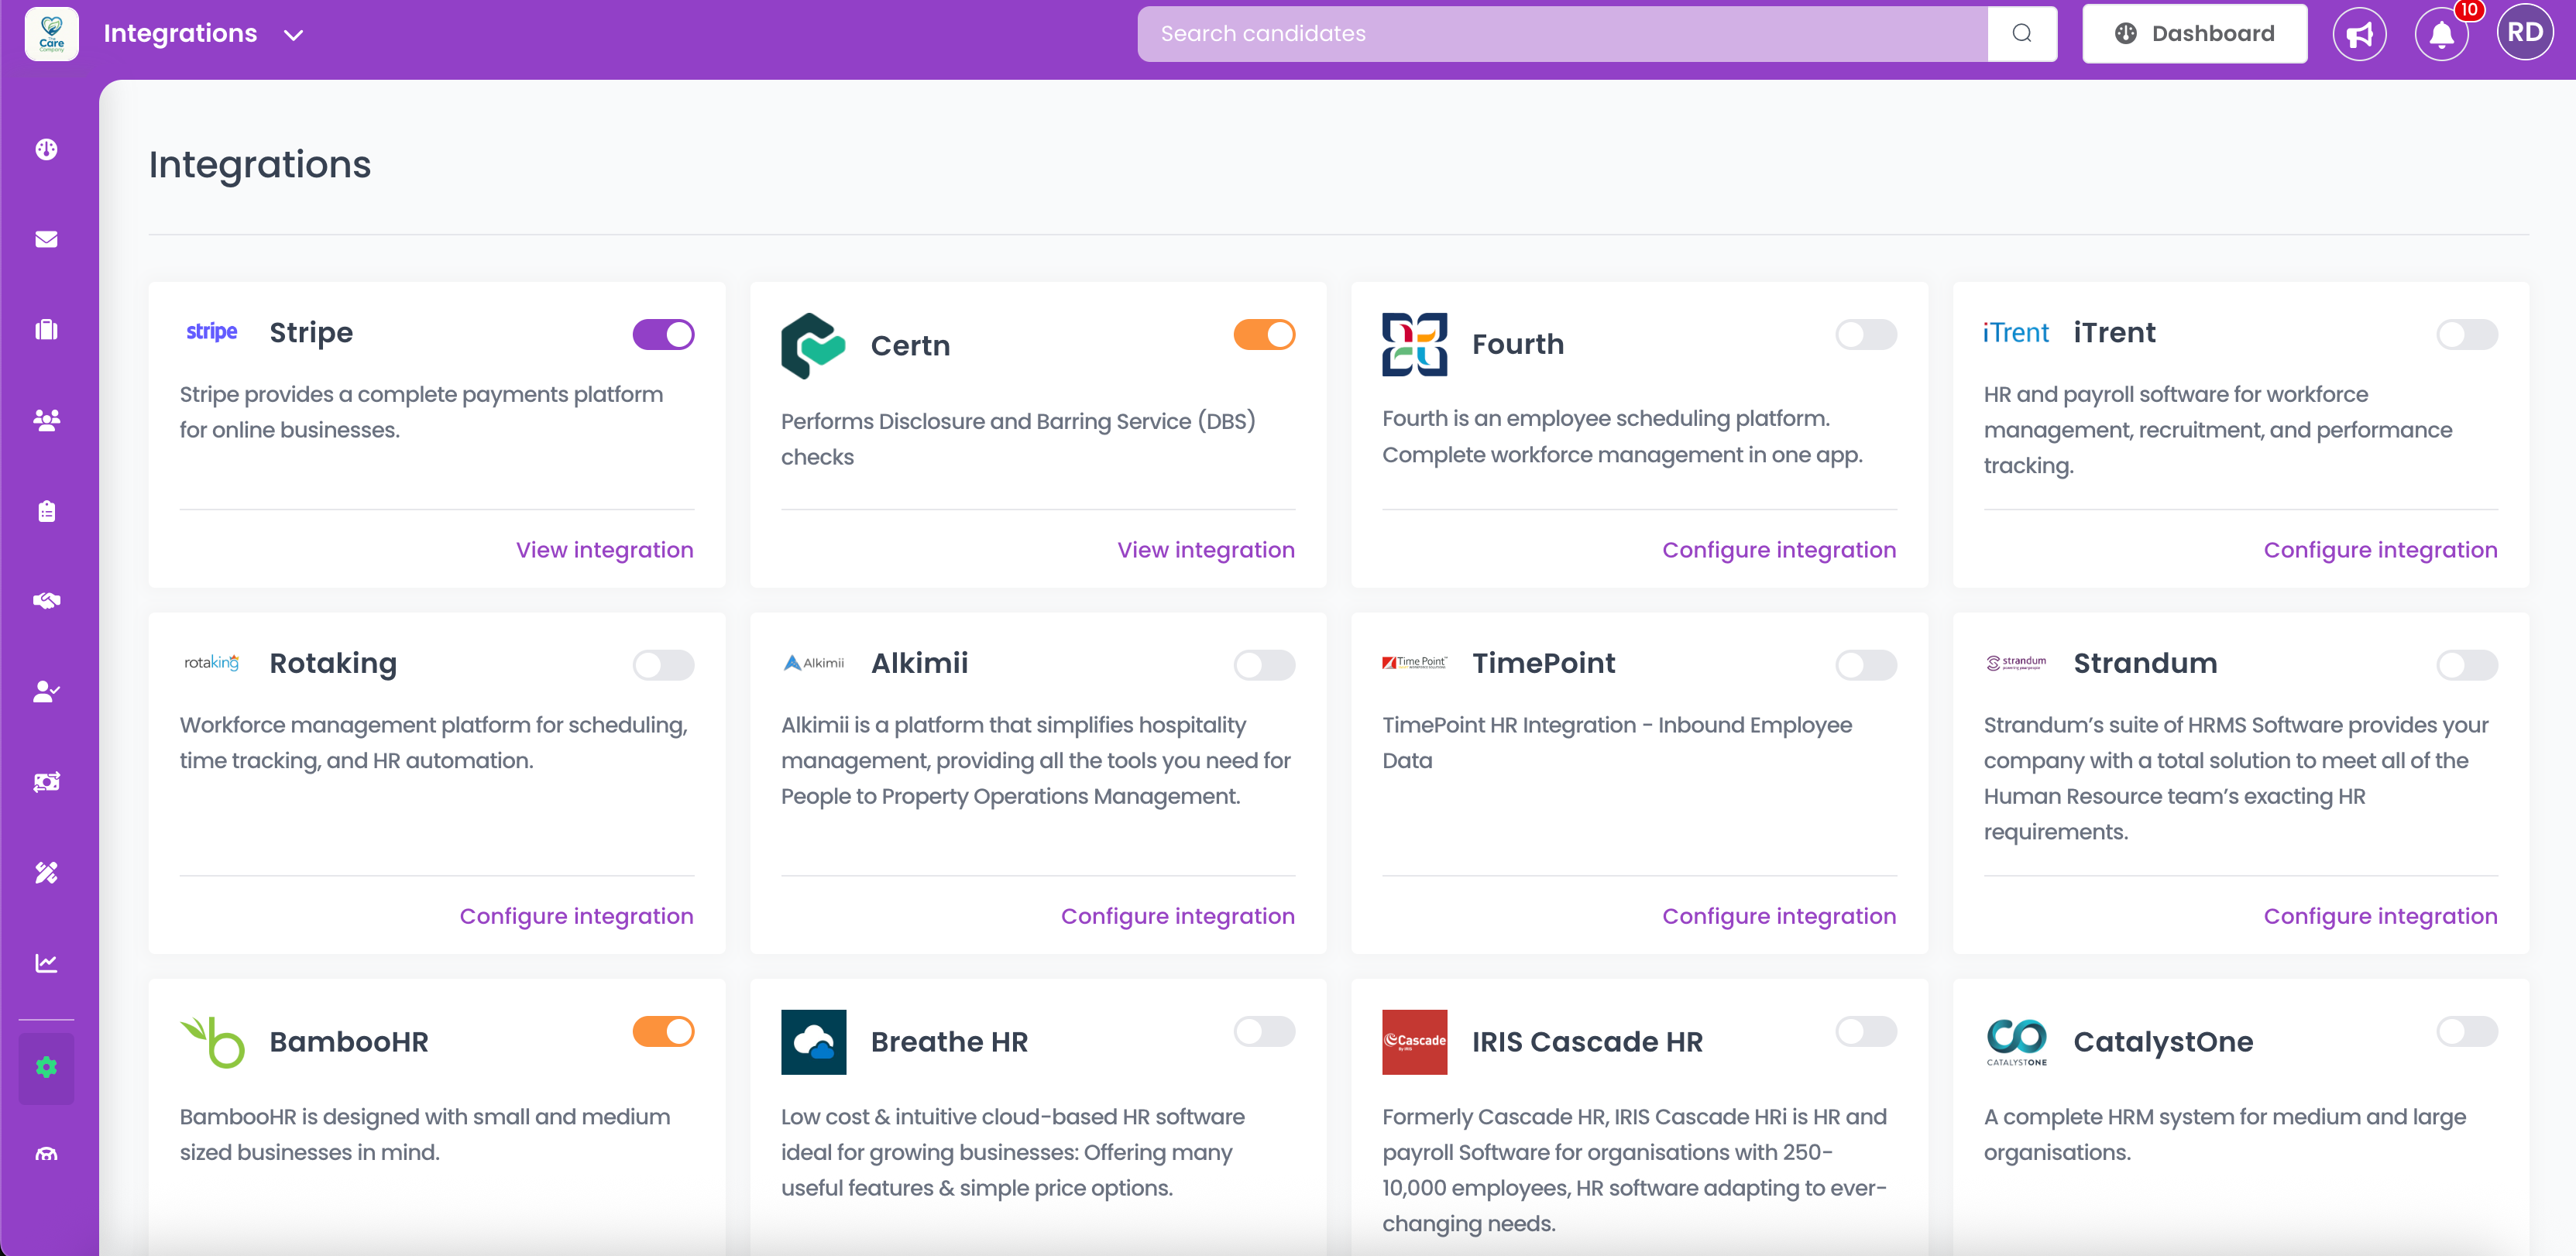The width and height of the screenshot is (2576, 1256).
Task: Click the red IRIS Cascade logo
Action: tap(1414, 1042)
